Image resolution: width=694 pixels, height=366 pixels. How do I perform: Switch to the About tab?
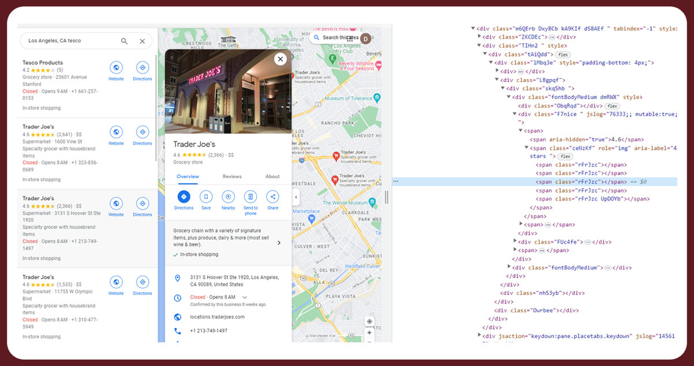(x=272, y=176)
